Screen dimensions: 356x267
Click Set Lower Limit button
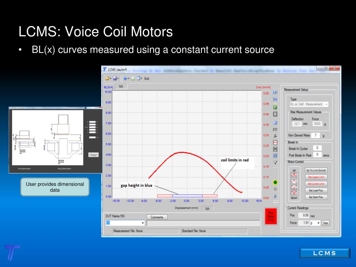(x=316, y=184)
